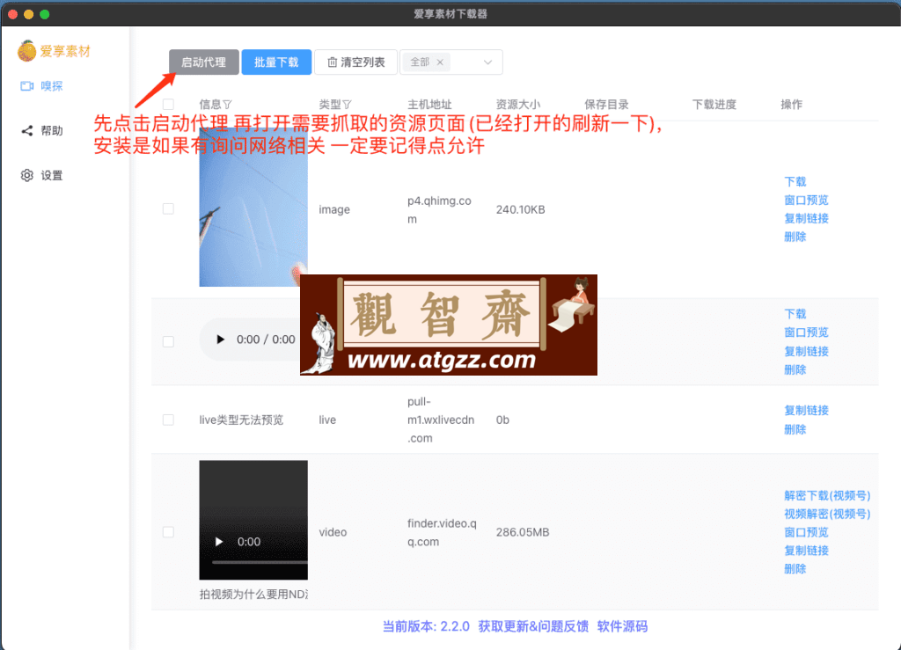Image resolution: width=901 pixels, height=650 pixels.
Task: Open the 软件源码 link
Action: pyautogui.click(x=622, y=626)
